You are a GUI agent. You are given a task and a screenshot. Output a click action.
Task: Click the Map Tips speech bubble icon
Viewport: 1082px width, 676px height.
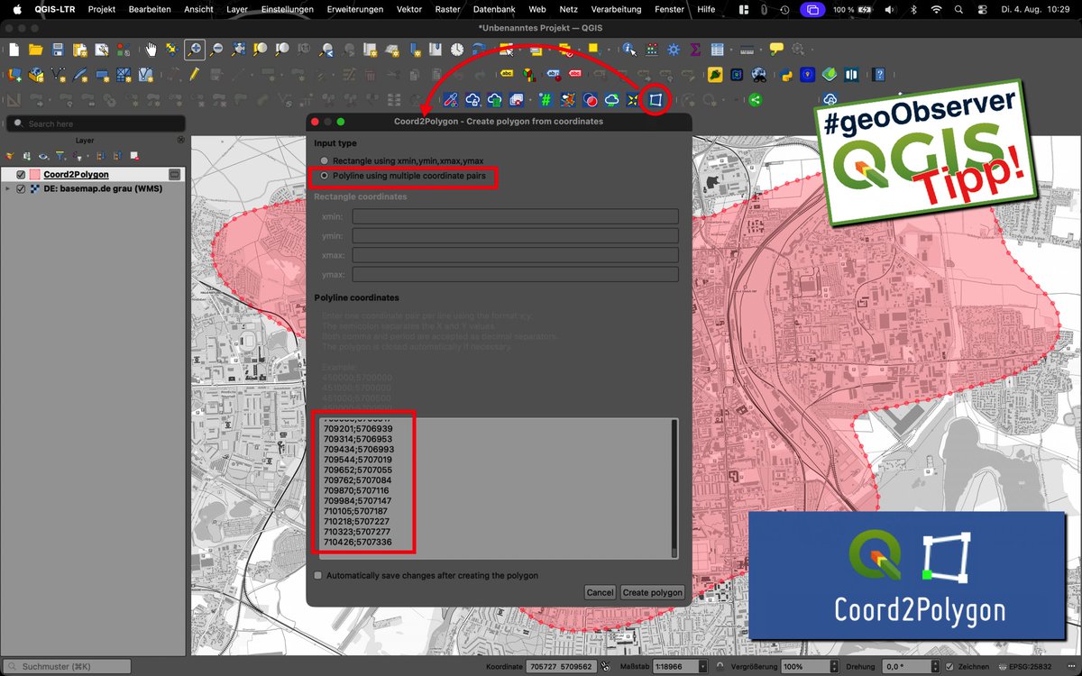775,49
